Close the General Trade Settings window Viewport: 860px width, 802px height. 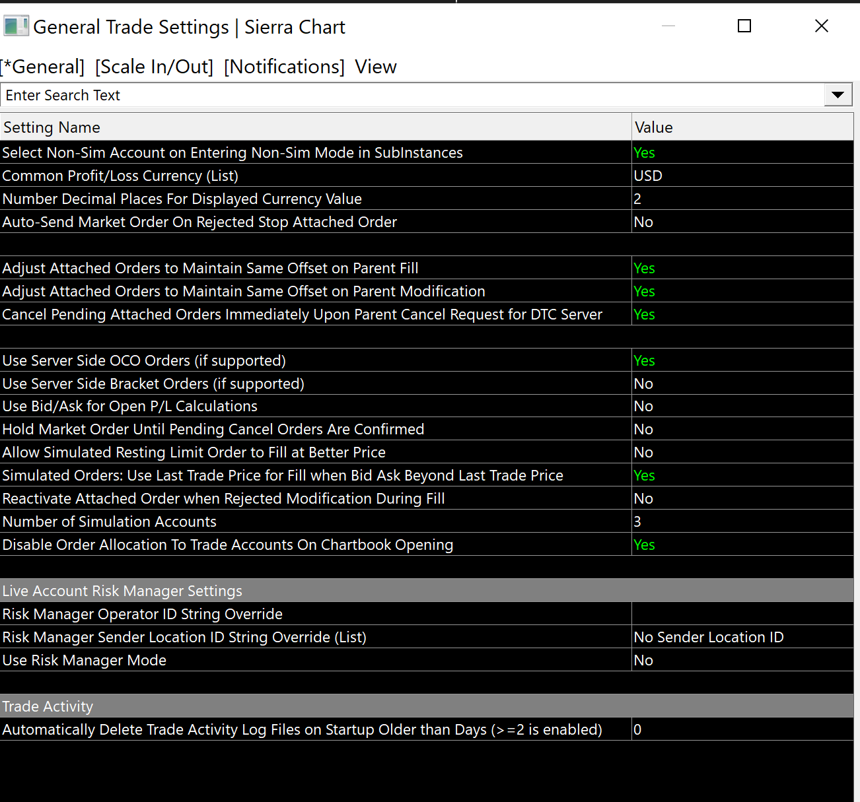pyautogui.click(x=822, y=26)
